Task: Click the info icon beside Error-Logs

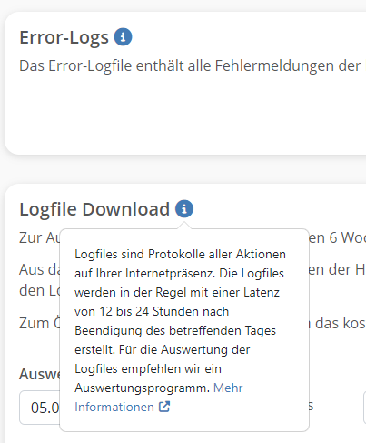Action: click(x=123, y=37)
